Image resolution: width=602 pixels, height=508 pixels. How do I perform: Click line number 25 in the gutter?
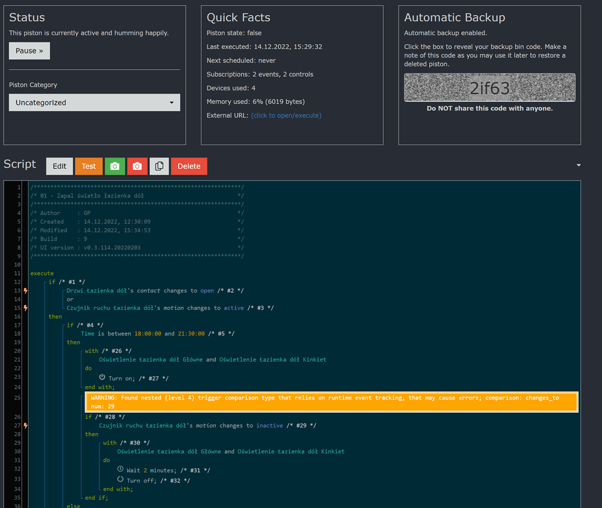16,398
